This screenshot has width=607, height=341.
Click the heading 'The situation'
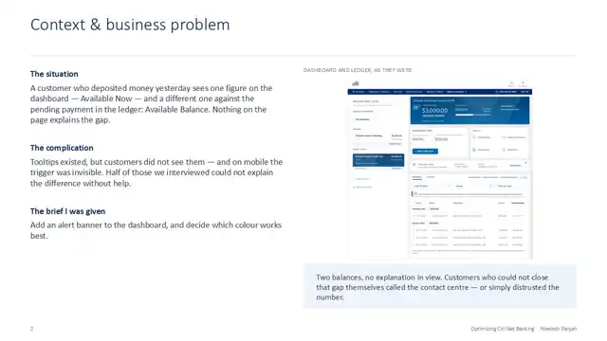(x=54, y=74)
